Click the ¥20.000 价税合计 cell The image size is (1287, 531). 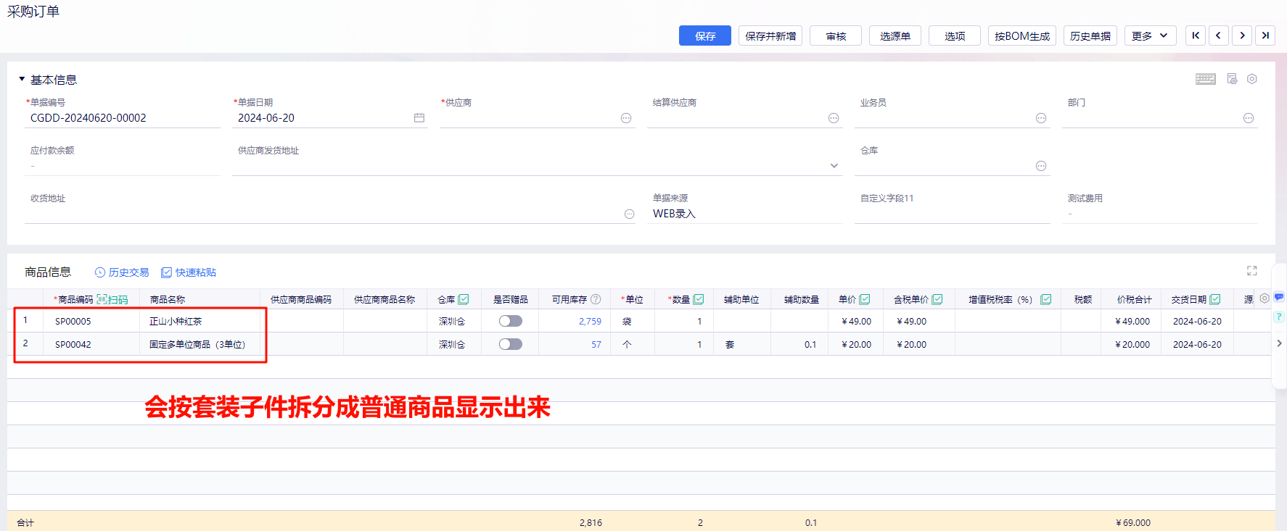click(x=1131, y=344)
